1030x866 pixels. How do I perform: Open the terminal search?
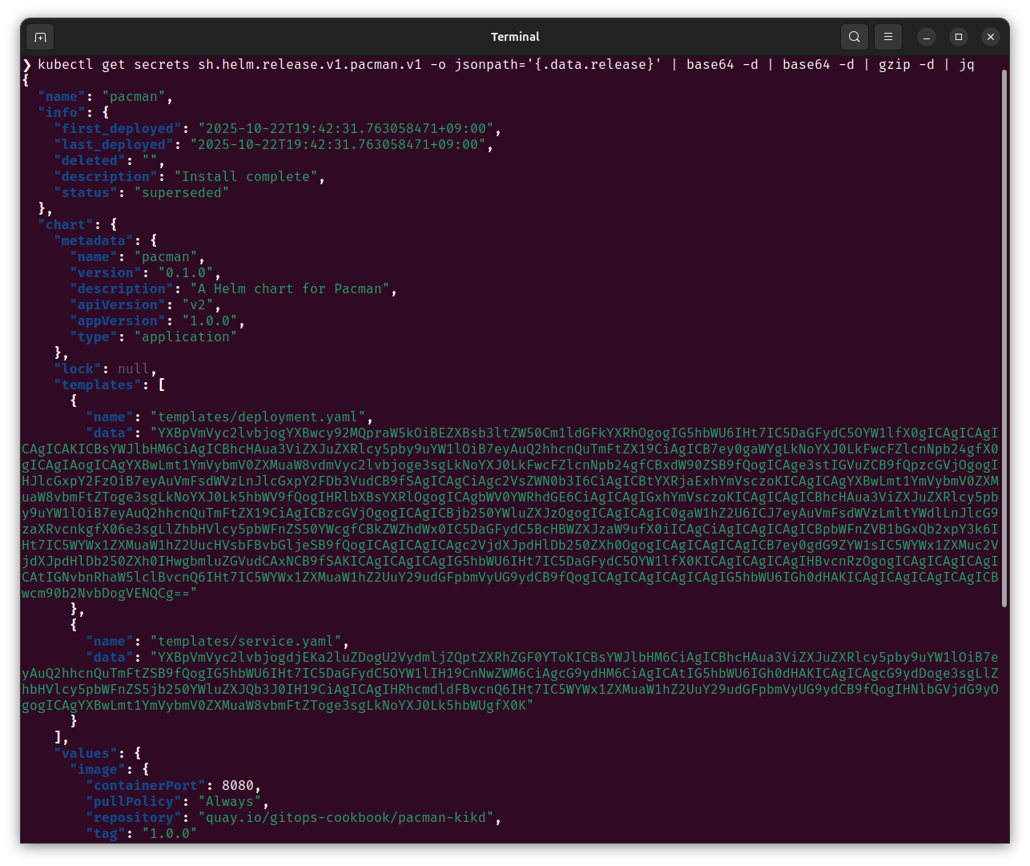(855, 37)
